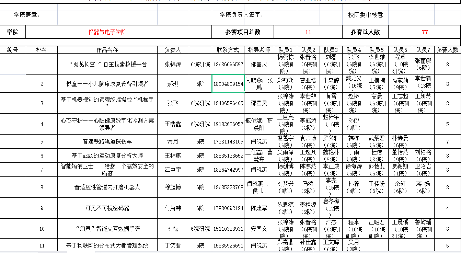Select the advisor cell 陈建军
Screen dimensions: 461x253
pos(259,208)
